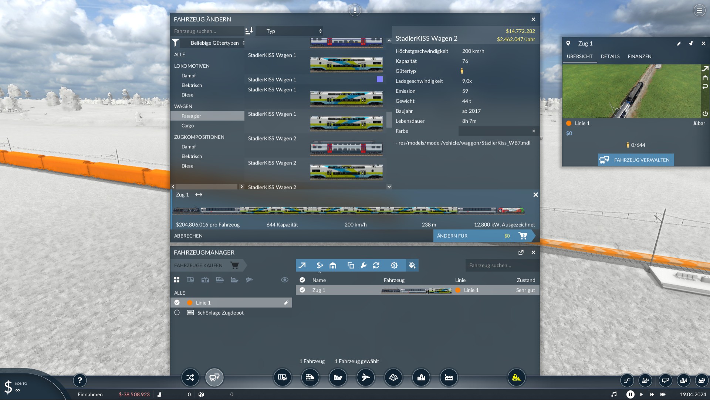Click the ABBRECHEN button
This screenshot has height=400, width=710.
[x=188, y=236]
